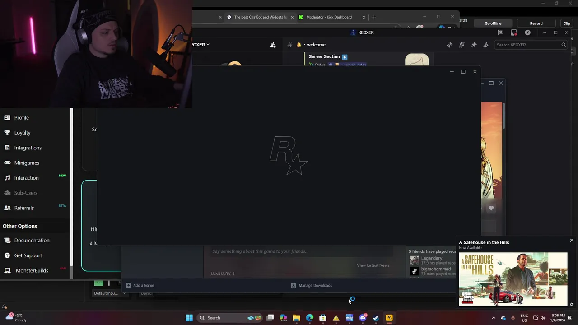Search in KEOXER Discord search field
578x325 pixels.
point(531,45)
